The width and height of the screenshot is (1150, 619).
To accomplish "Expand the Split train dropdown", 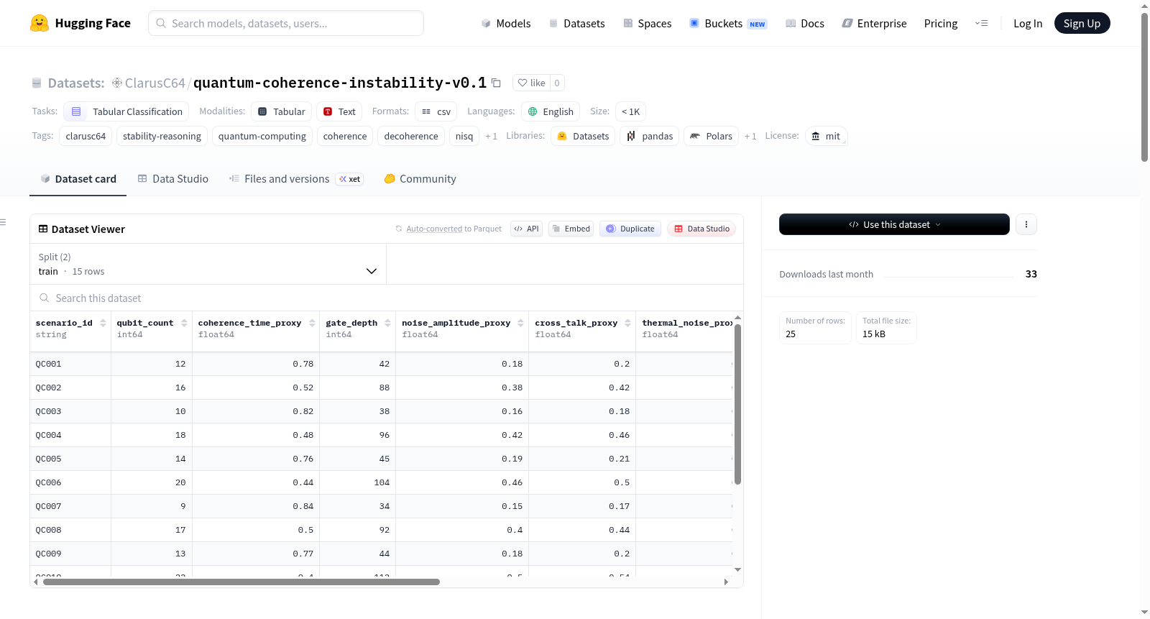I will coord(208,264).
